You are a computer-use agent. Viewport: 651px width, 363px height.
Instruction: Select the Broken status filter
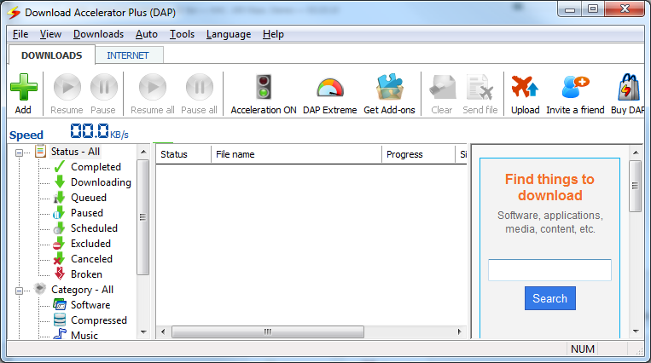click(86, 274)
